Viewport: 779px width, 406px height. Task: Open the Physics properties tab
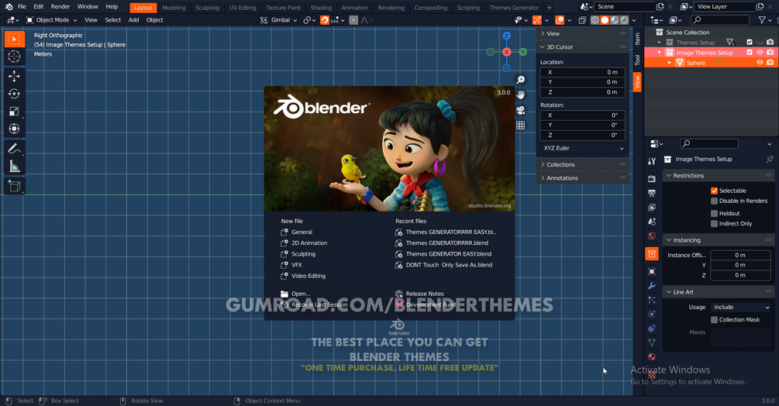(652, 314)
